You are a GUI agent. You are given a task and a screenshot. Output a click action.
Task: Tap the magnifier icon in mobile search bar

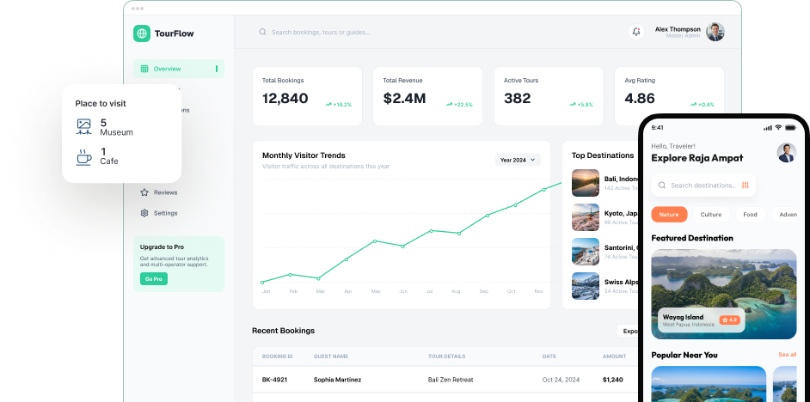[662, 186]
